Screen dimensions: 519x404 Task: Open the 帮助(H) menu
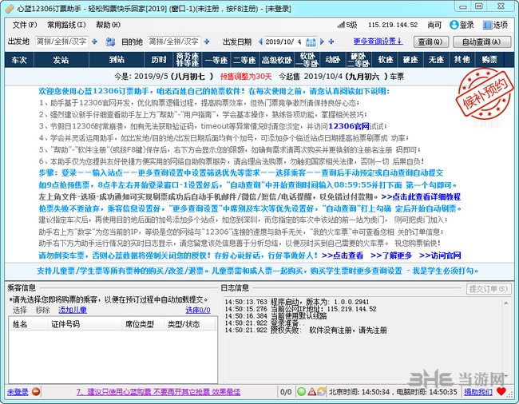point(109,25)
